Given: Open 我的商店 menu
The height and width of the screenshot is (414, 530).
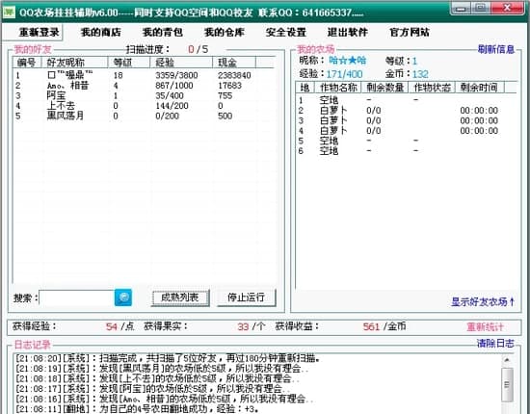Looking at the screenshot, I should (101, 32).
